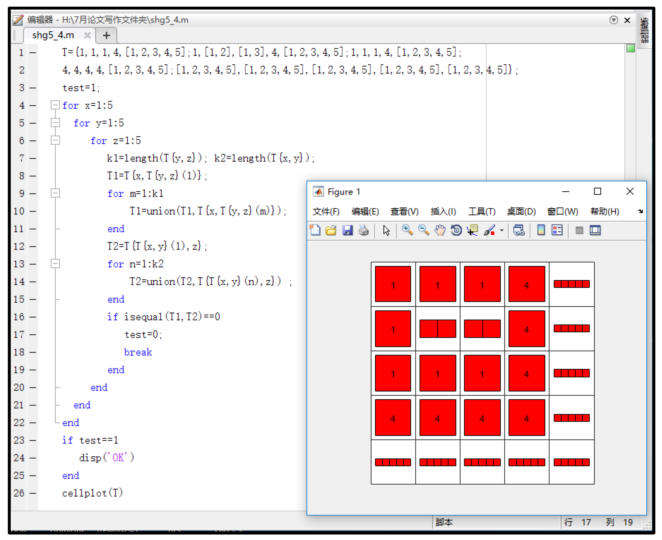Open the Brush color dropdown arrow
This screenshot has height=540, width=662.
502,230
